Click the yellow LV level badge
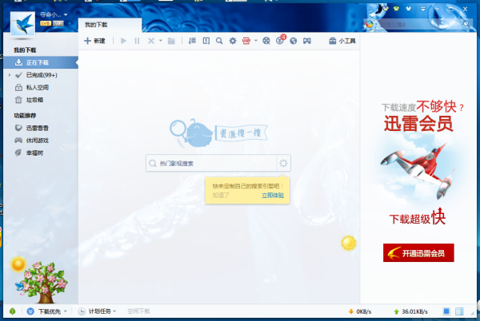 tap(46, 23)
